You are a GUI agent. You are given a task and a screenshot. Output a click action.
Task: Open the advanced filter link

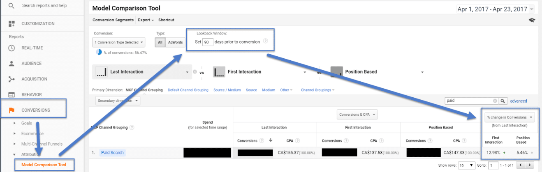click(x=518, y=101)
